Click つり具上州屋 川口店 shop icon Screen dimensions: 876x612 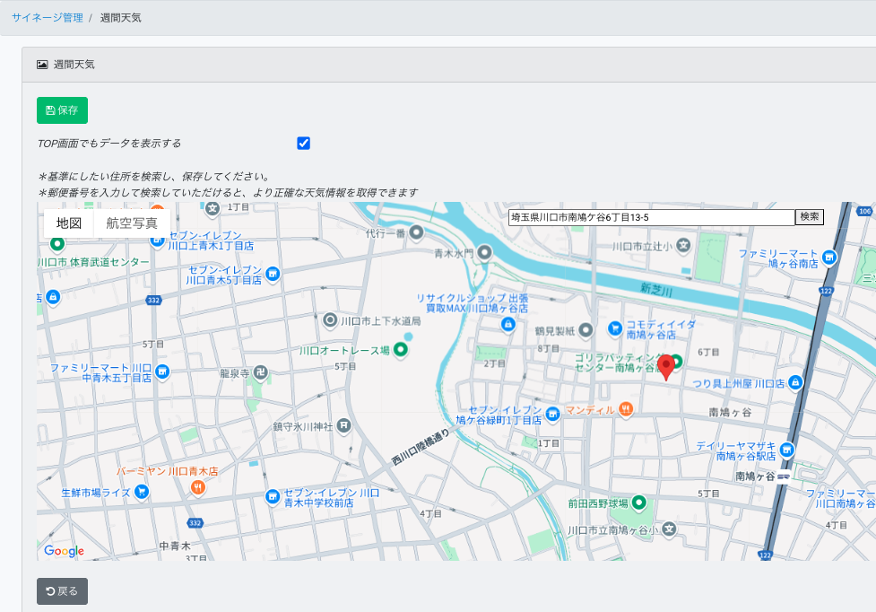point(795,383)
